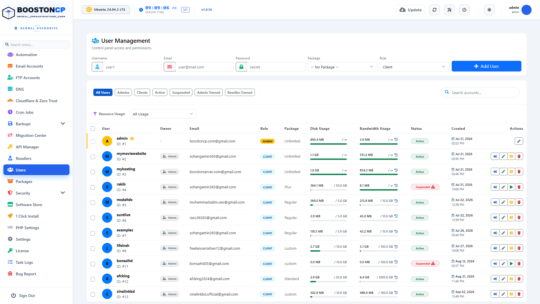Log in as suntlive user icon
This screenshot has width=540, height=304.
[x=495, y=218]
